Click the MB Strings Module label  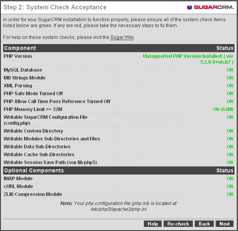pos(25,78)
